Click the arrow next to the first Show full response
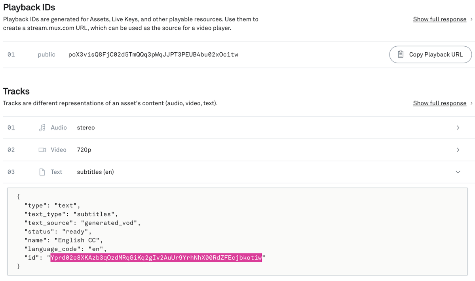This screenshot has width=475, height=281. (471, 19)
